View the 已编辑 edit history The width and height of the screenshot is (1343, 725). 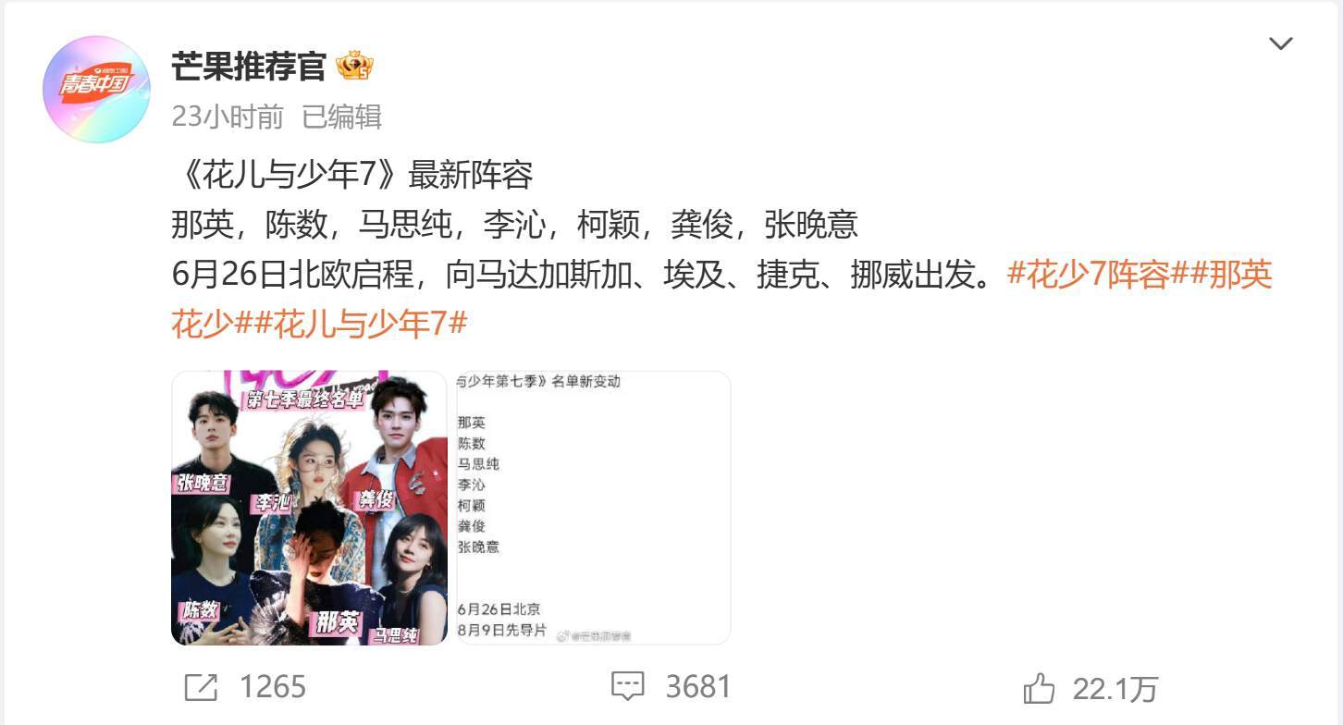click(341, 117)
